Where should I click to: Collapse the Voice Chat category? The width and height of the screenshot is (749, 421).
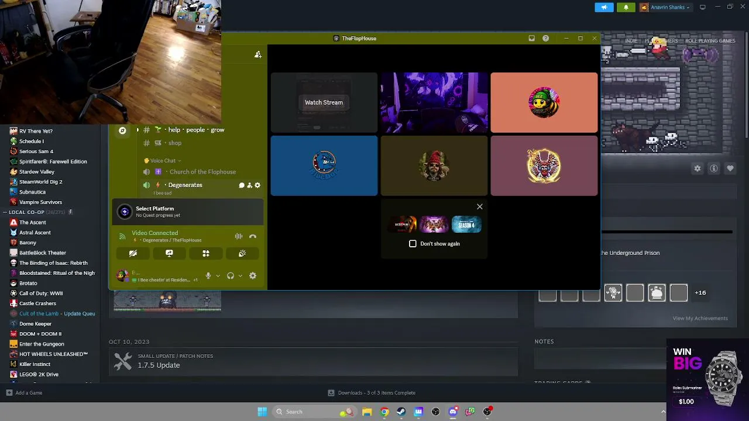click(x=163, y=161)
